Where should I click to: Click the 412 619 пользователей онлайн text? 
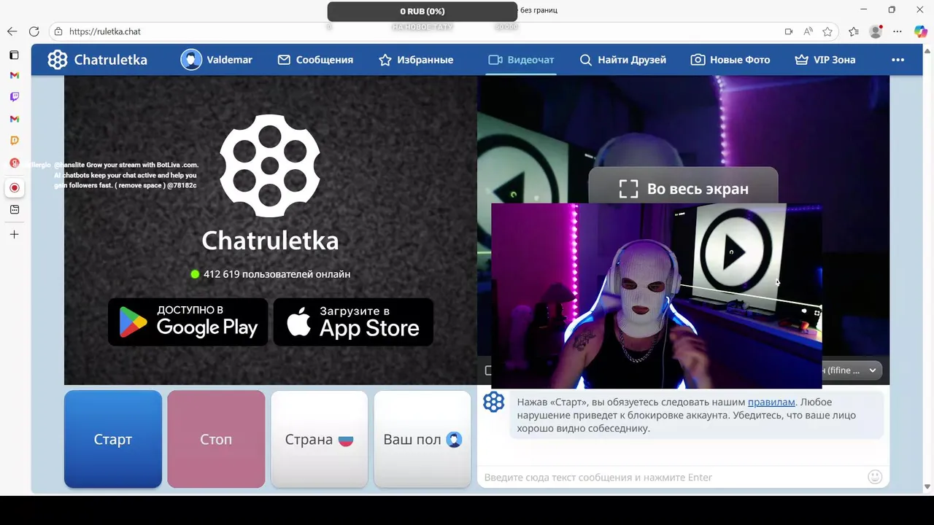point(277,274)
